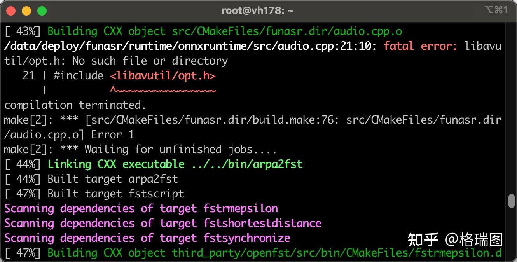
Task: Click the green zoom window button
Action: tap(42, 11)
